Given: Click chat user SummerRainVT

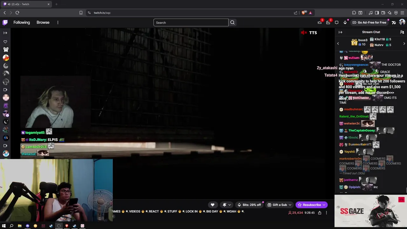Looking at the screenshot, I should (359, 144).
